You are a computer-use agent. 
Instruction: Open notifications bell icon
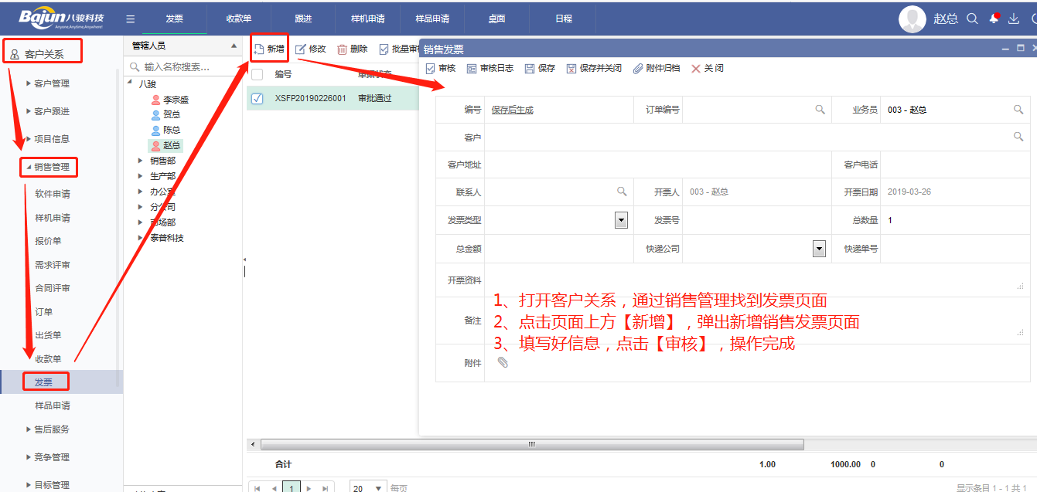(x=994, y=19)
